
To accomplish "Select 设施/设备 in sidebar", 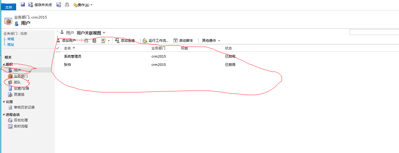I will 21,88.
